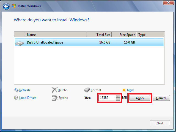Open the Refresh link
Screen dimensions: 176x132
tap(24, 90)
